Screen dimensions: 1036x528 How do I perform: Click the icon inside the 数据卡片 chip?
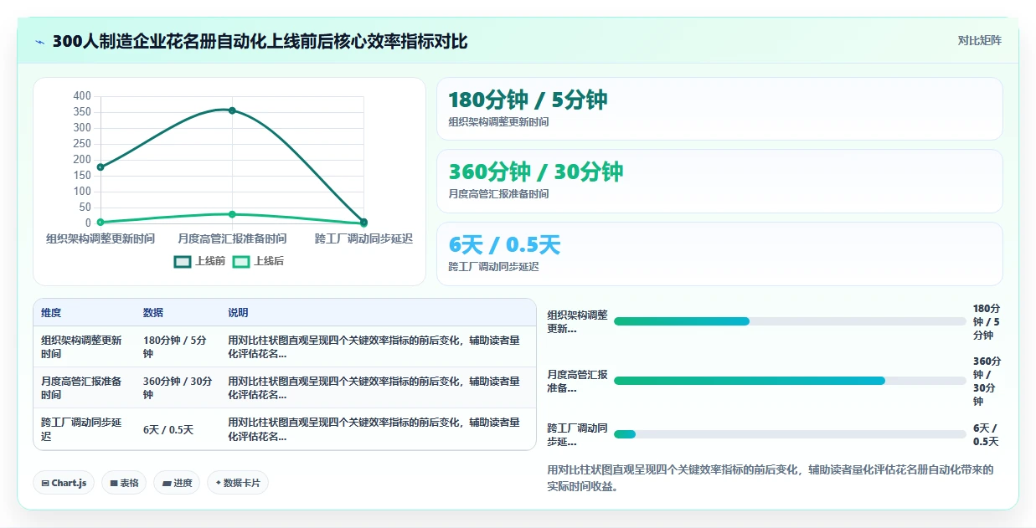pyautogui.click(x=219, y=483)
